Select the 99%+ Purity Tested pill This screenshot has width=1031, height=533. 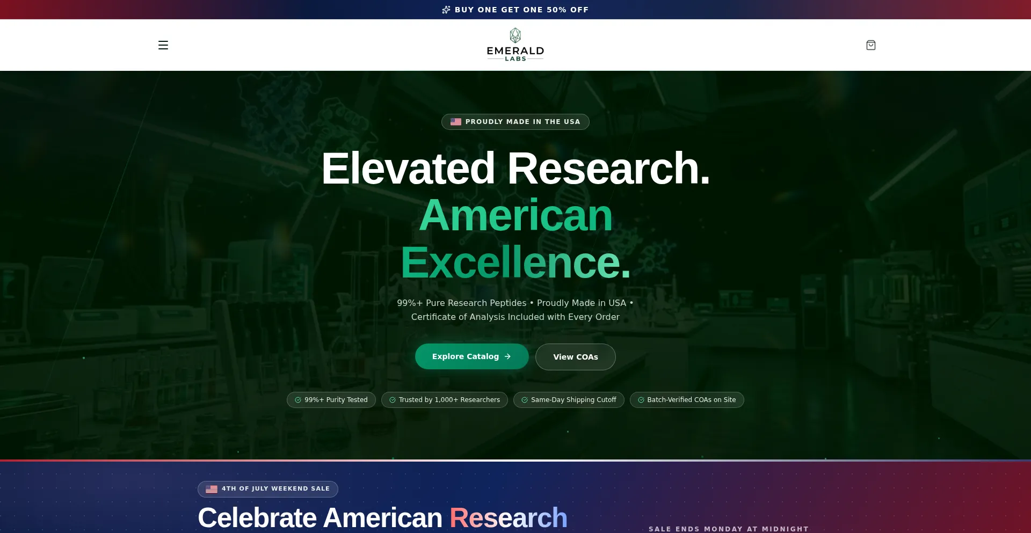331,400
